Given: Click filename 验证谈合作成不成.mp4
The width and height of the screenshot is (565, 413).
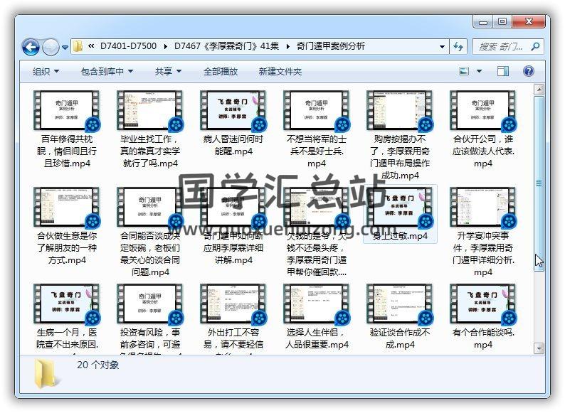Looking at the screenshot, I should 400,338.
